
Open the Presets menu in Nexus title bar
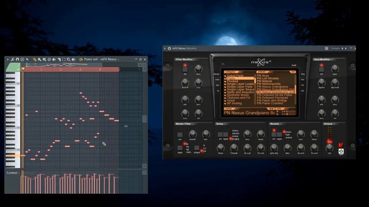point(336,48)
